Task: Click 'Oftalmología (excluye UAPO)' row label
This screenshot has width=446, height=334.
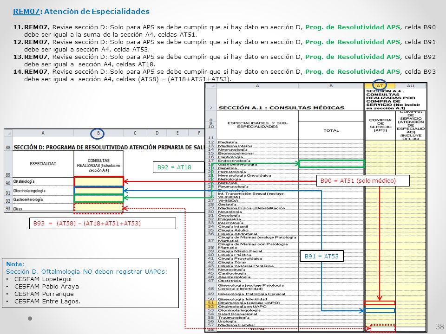Action: 249,303
